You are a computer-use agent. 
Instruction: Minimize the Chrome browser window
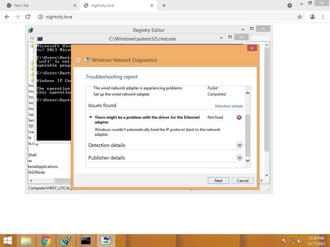point(302,4)
